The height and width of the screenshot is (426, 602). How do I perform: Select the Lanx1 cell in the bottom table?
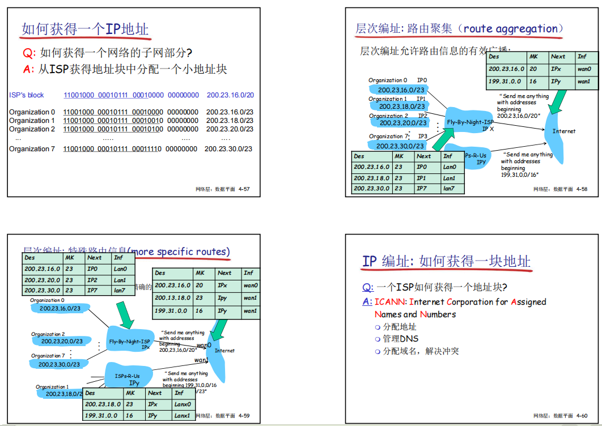point(183,415)
